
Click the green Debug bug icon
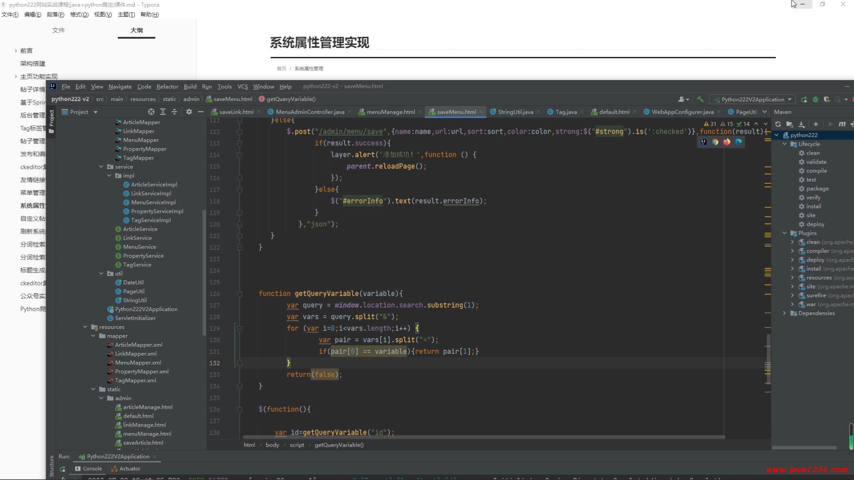point(815,99)
